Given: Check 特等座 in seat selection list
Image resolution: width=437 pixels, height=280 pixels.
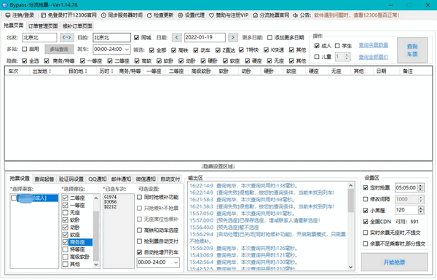Looking at the screenshot, I should coord(66,249).
